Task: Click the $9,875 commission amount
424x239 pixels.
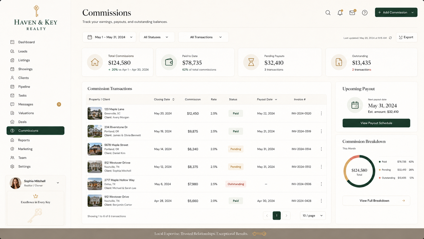Action: click(193, 131)
